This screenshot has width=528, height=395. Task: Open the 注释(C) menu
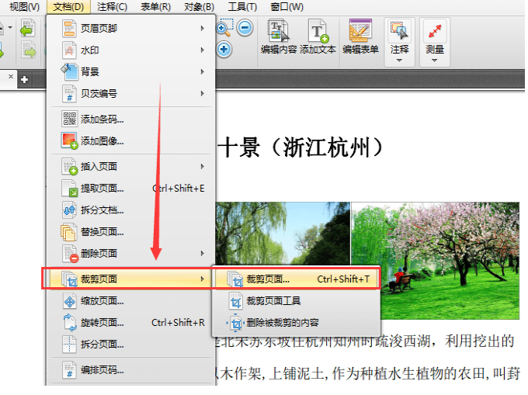pyautogui.click(x=112, y=7)
